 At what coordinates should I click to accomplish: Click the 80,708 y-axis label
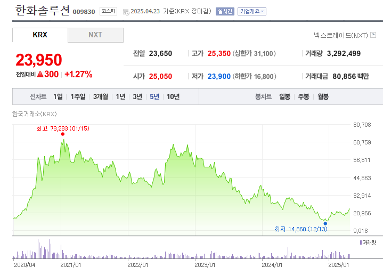pos(362,125)
